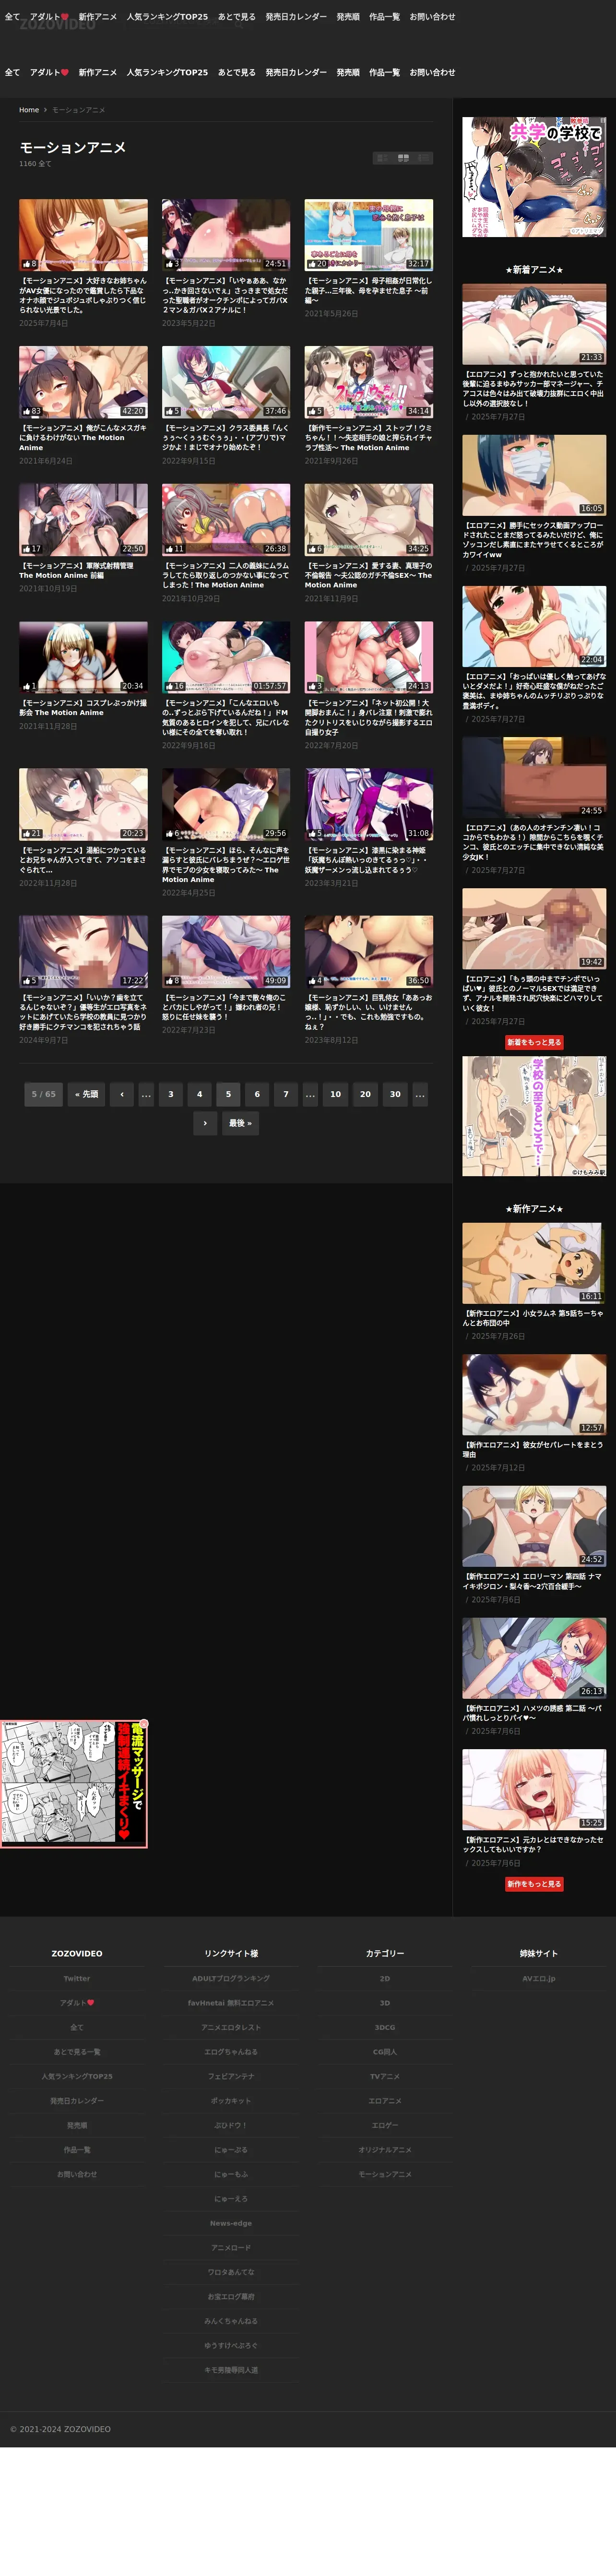The width and height of the screenshot is (616, 2576).
Task: Select the footer 3D category
Action: click(x=385, y=2003)
